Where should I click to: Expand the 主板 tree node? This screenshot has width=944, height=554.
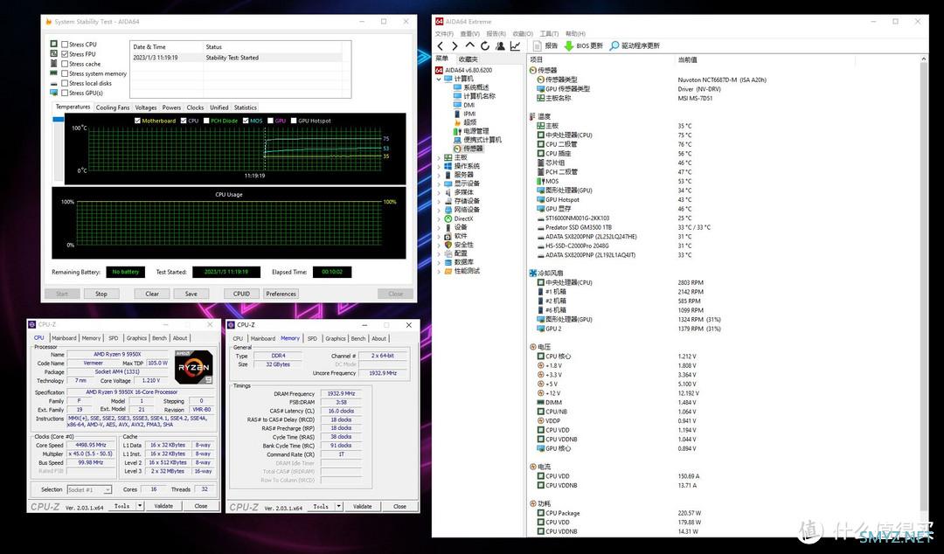(x=438, y=157)
